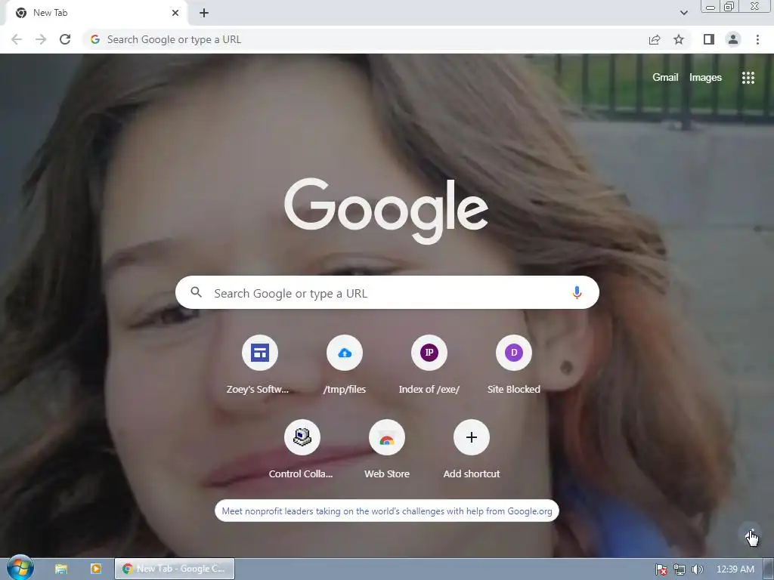Close the New Tab tab
The width and height of the screenshot is (774, 580).
pyautogui.click(x=175, y=13)
